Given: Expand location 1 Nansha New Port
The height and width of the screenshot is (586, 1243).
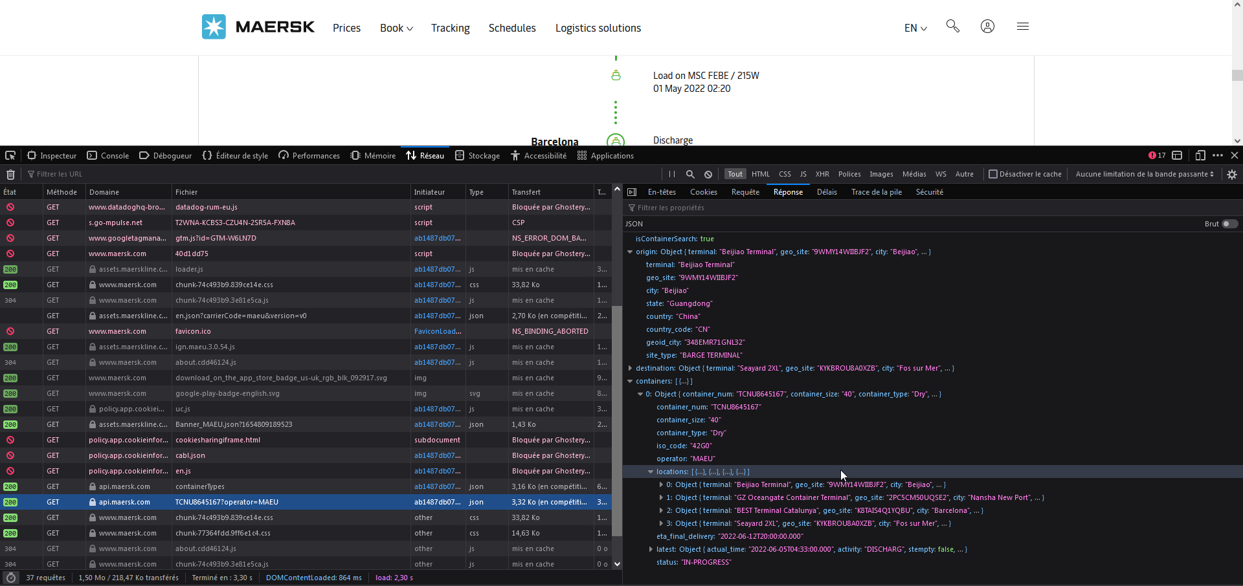Looking at the screenshot, I should tap(661, 497).
